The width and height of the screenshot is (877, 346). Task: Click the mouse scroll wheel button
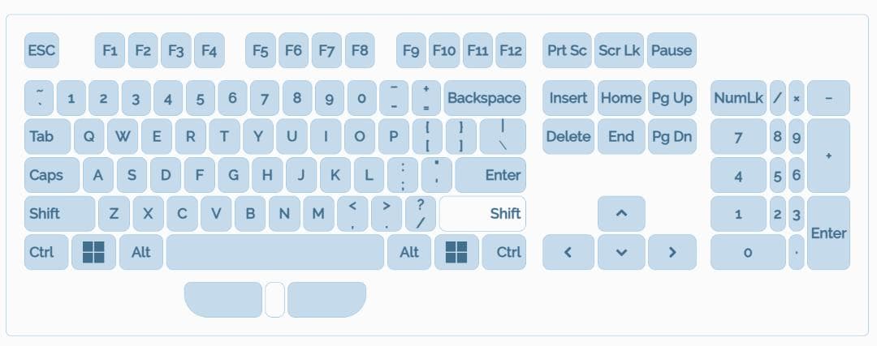click(x=274, y=299)
